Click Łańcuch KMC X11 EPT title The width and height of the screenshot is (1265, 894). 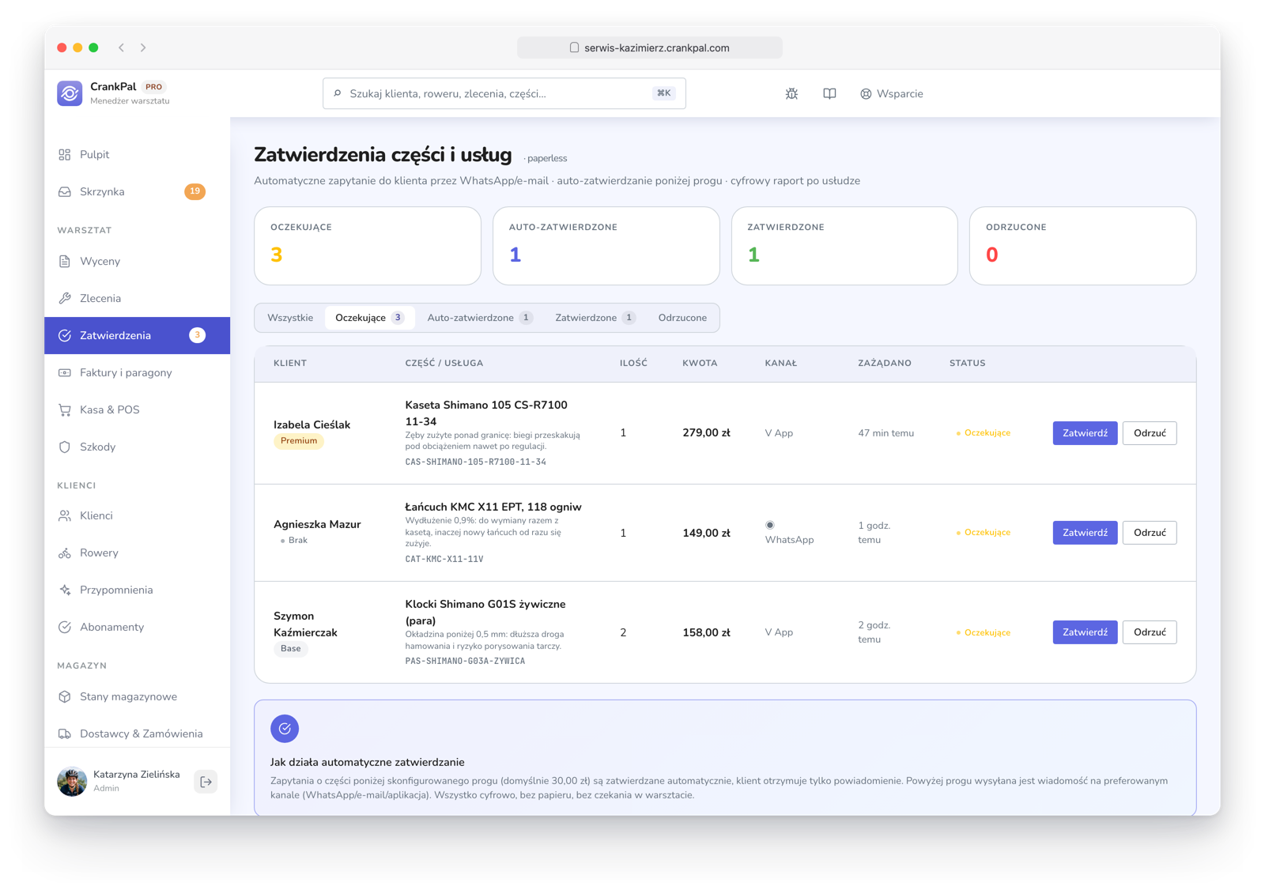pos(493,507)
